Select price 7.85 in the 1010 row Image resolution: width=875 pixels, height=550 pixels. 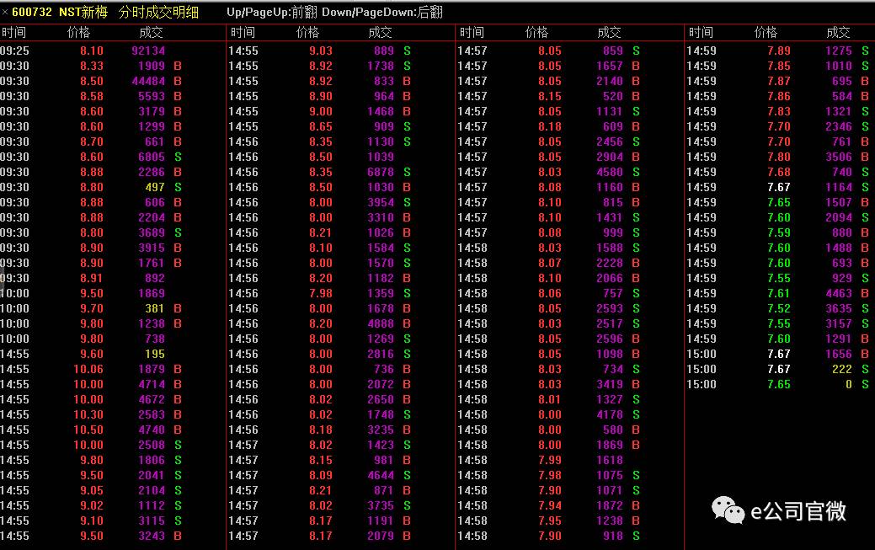coord(778,66)
